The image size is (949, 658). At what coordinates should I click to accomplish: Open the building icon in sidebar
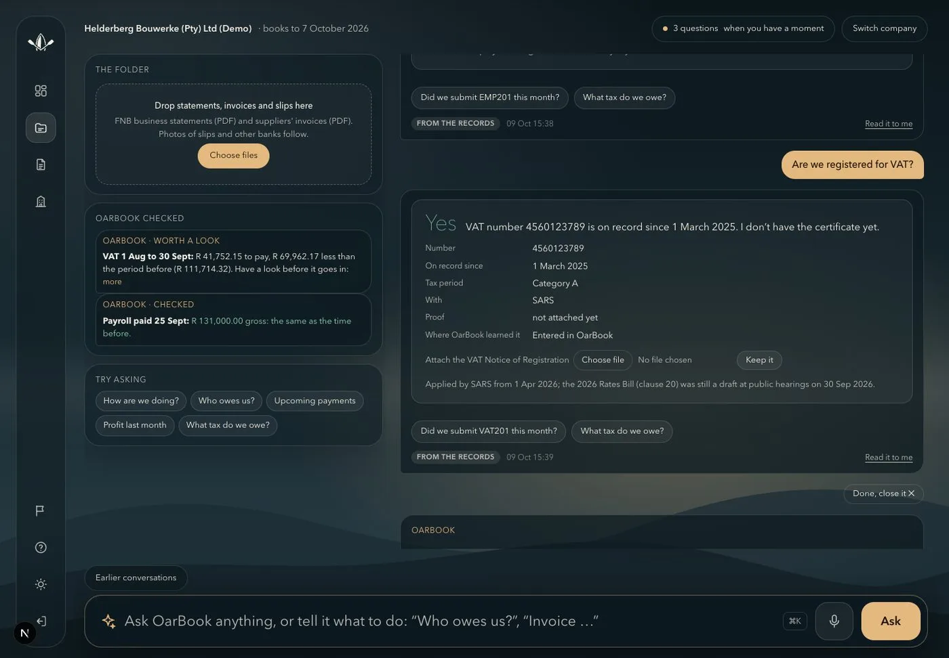point(41,202)
